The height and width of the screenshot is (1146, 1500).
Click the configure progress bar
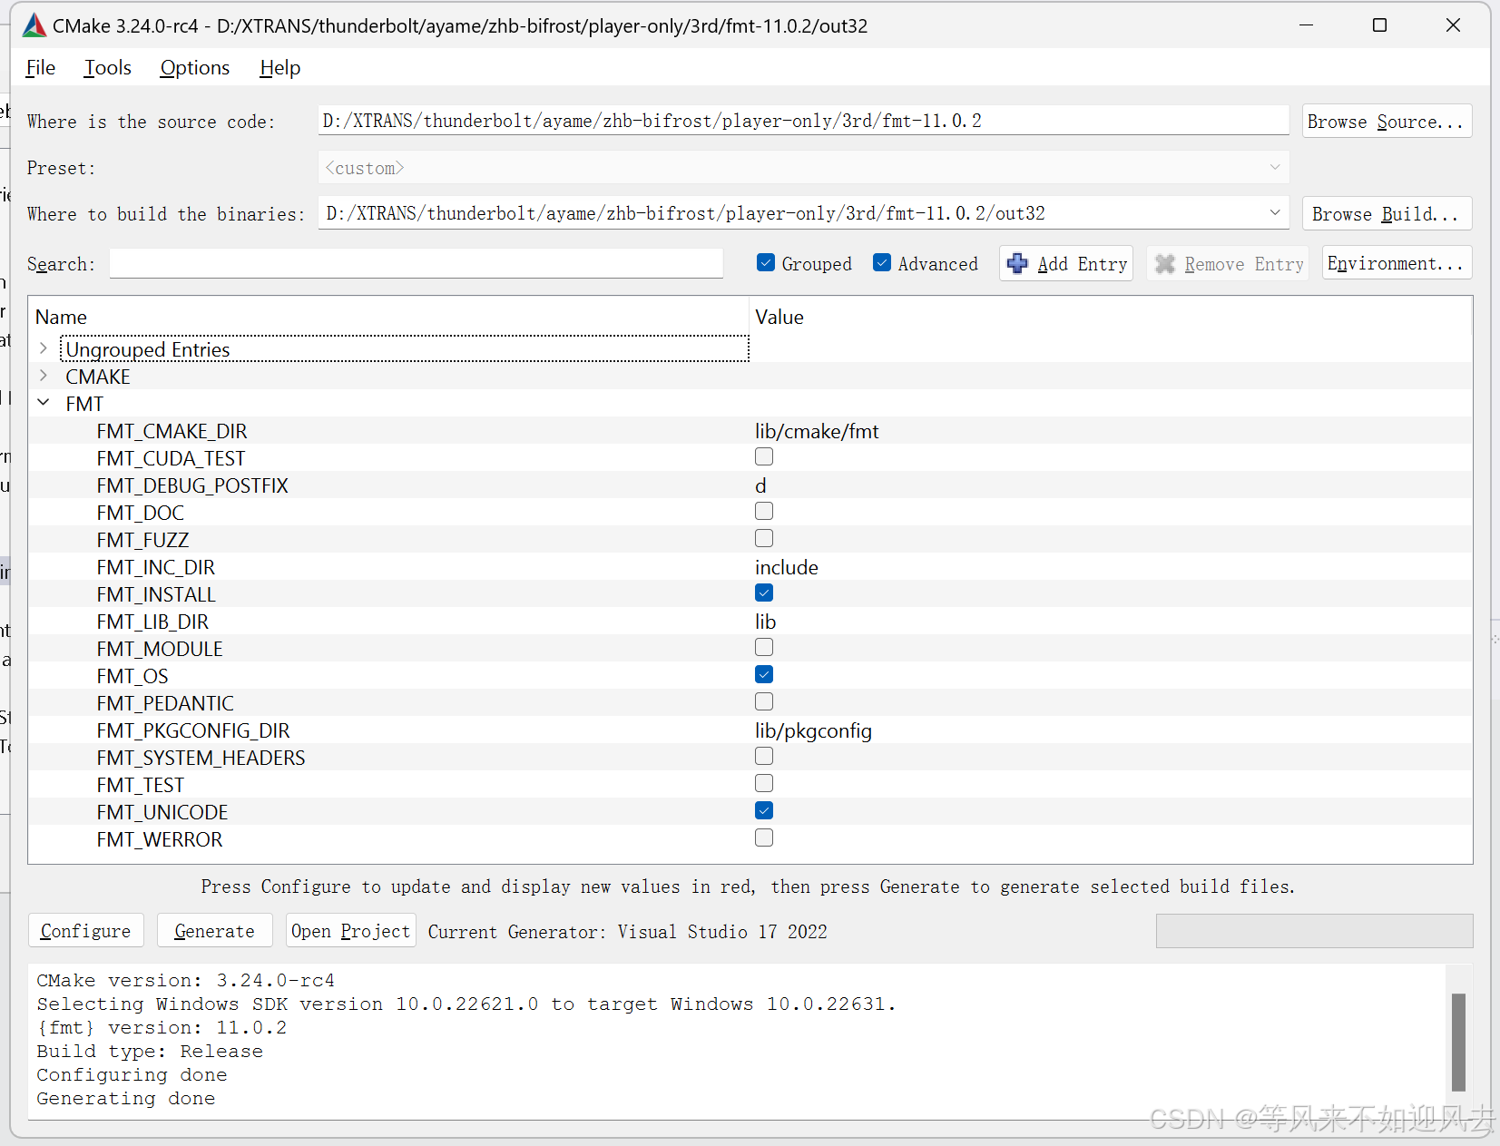pyautogui.click(x=1314, y=931)
